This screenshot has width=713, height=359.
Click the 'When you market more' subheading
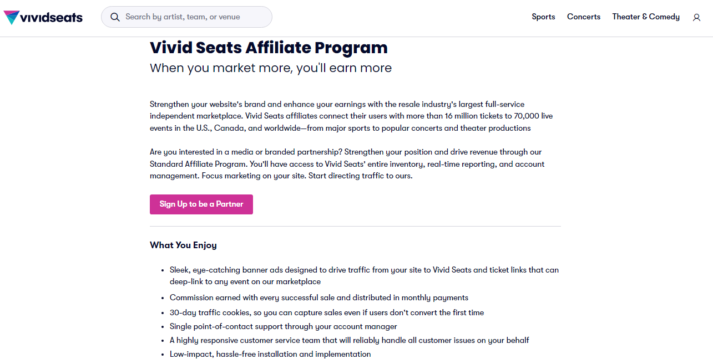[271, 68]
